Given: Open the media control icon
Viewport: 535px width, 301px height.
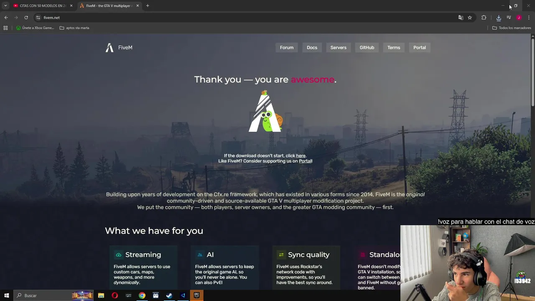Looking at the screenshot, I should (x=509, y=18).
